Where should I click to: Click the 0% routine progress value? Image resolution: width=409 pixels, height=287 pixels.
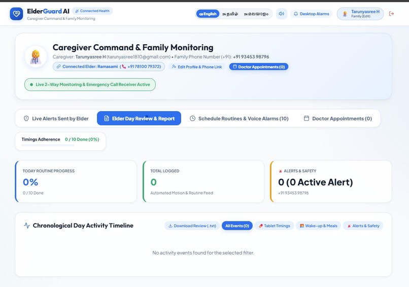point(30,182)
